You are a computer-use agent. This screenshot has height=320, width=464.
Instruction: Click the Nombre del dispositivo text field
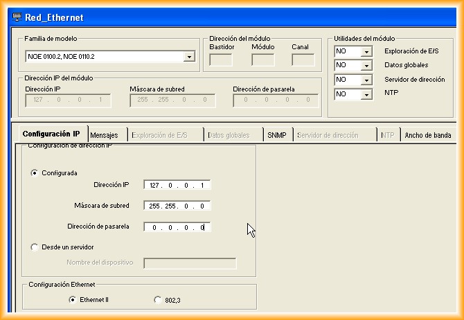tap(189, 263)
